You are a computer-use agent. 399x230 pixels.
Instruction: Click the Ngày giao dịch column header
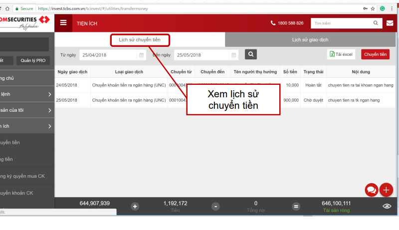tap(72, 72)
